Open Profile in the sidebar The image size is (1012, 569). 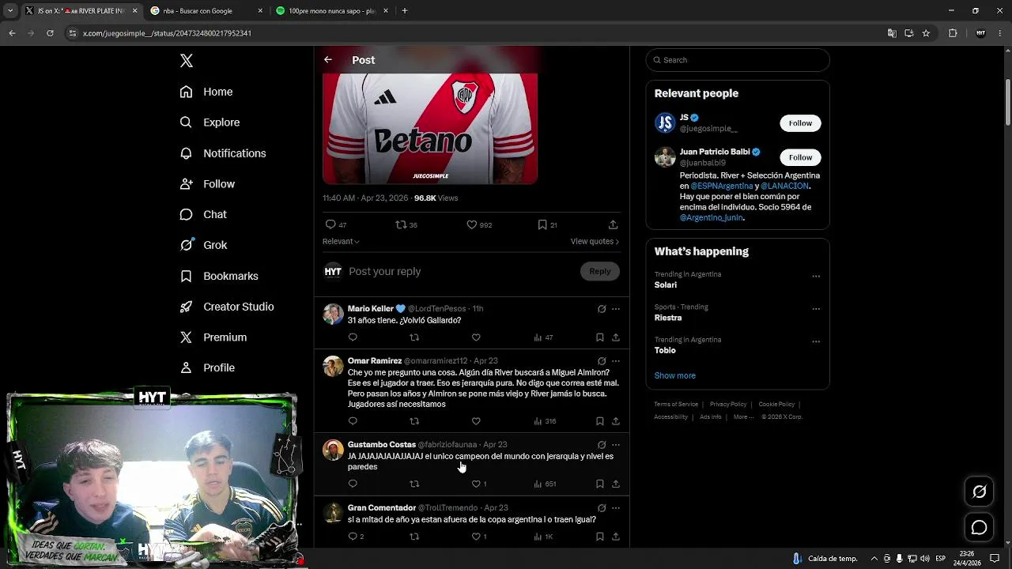click(x=207, y=367)
